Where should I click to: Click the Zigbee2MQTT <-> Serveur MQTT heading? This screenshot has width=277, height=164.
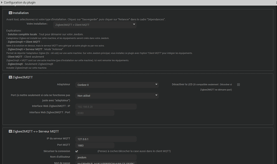click(x=36, y=131)
